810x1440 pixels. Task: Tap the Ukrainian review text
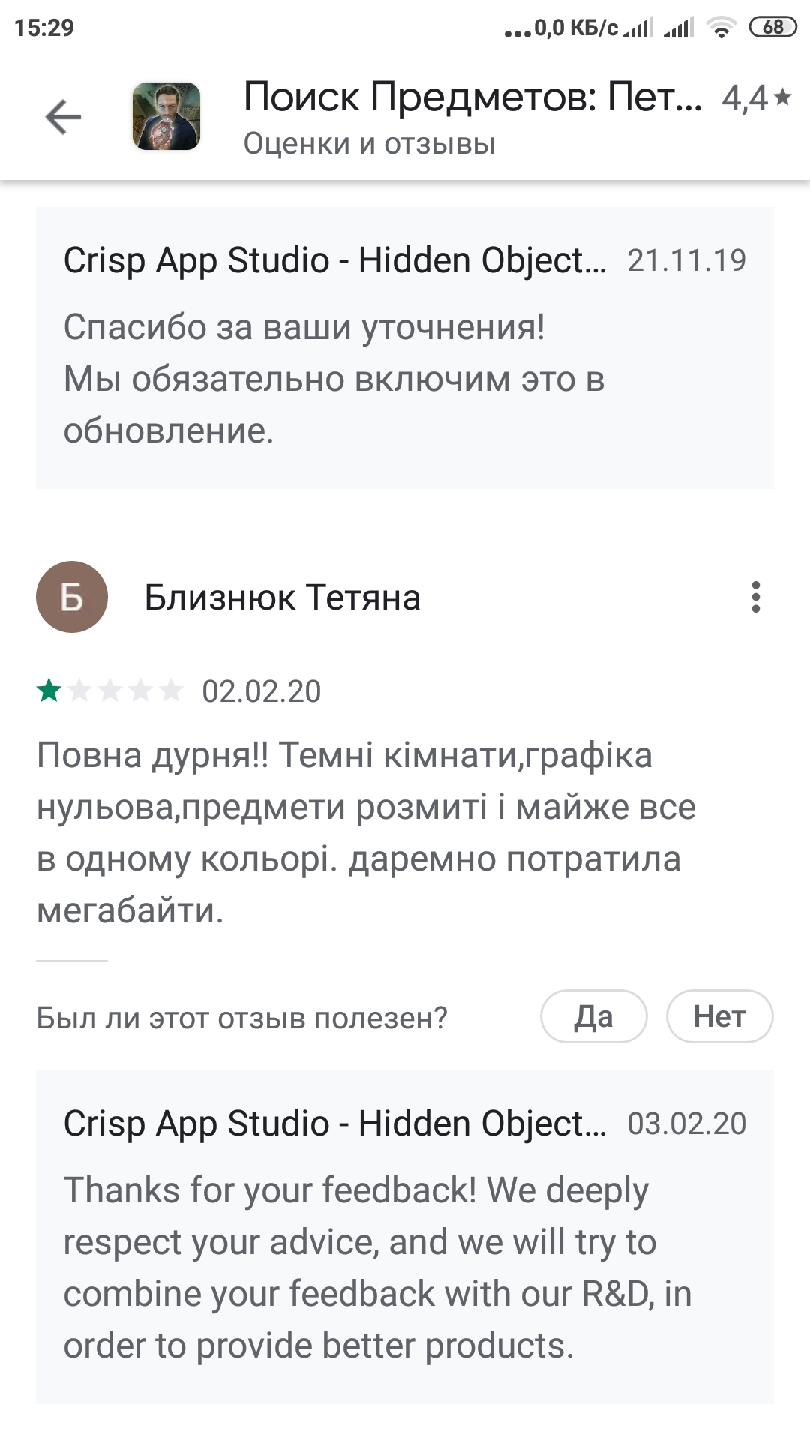(366, 832)
